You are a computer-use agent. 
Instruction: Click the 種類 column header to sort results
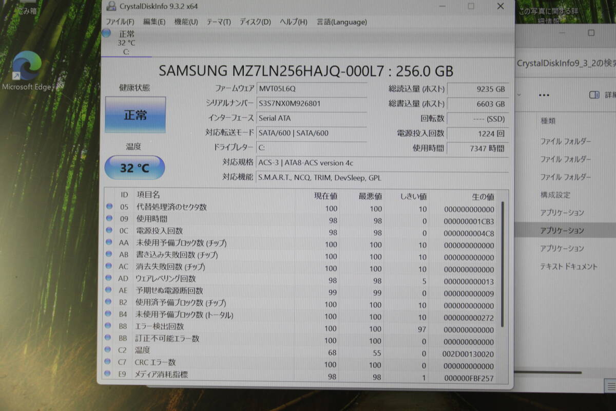[548, 121]
